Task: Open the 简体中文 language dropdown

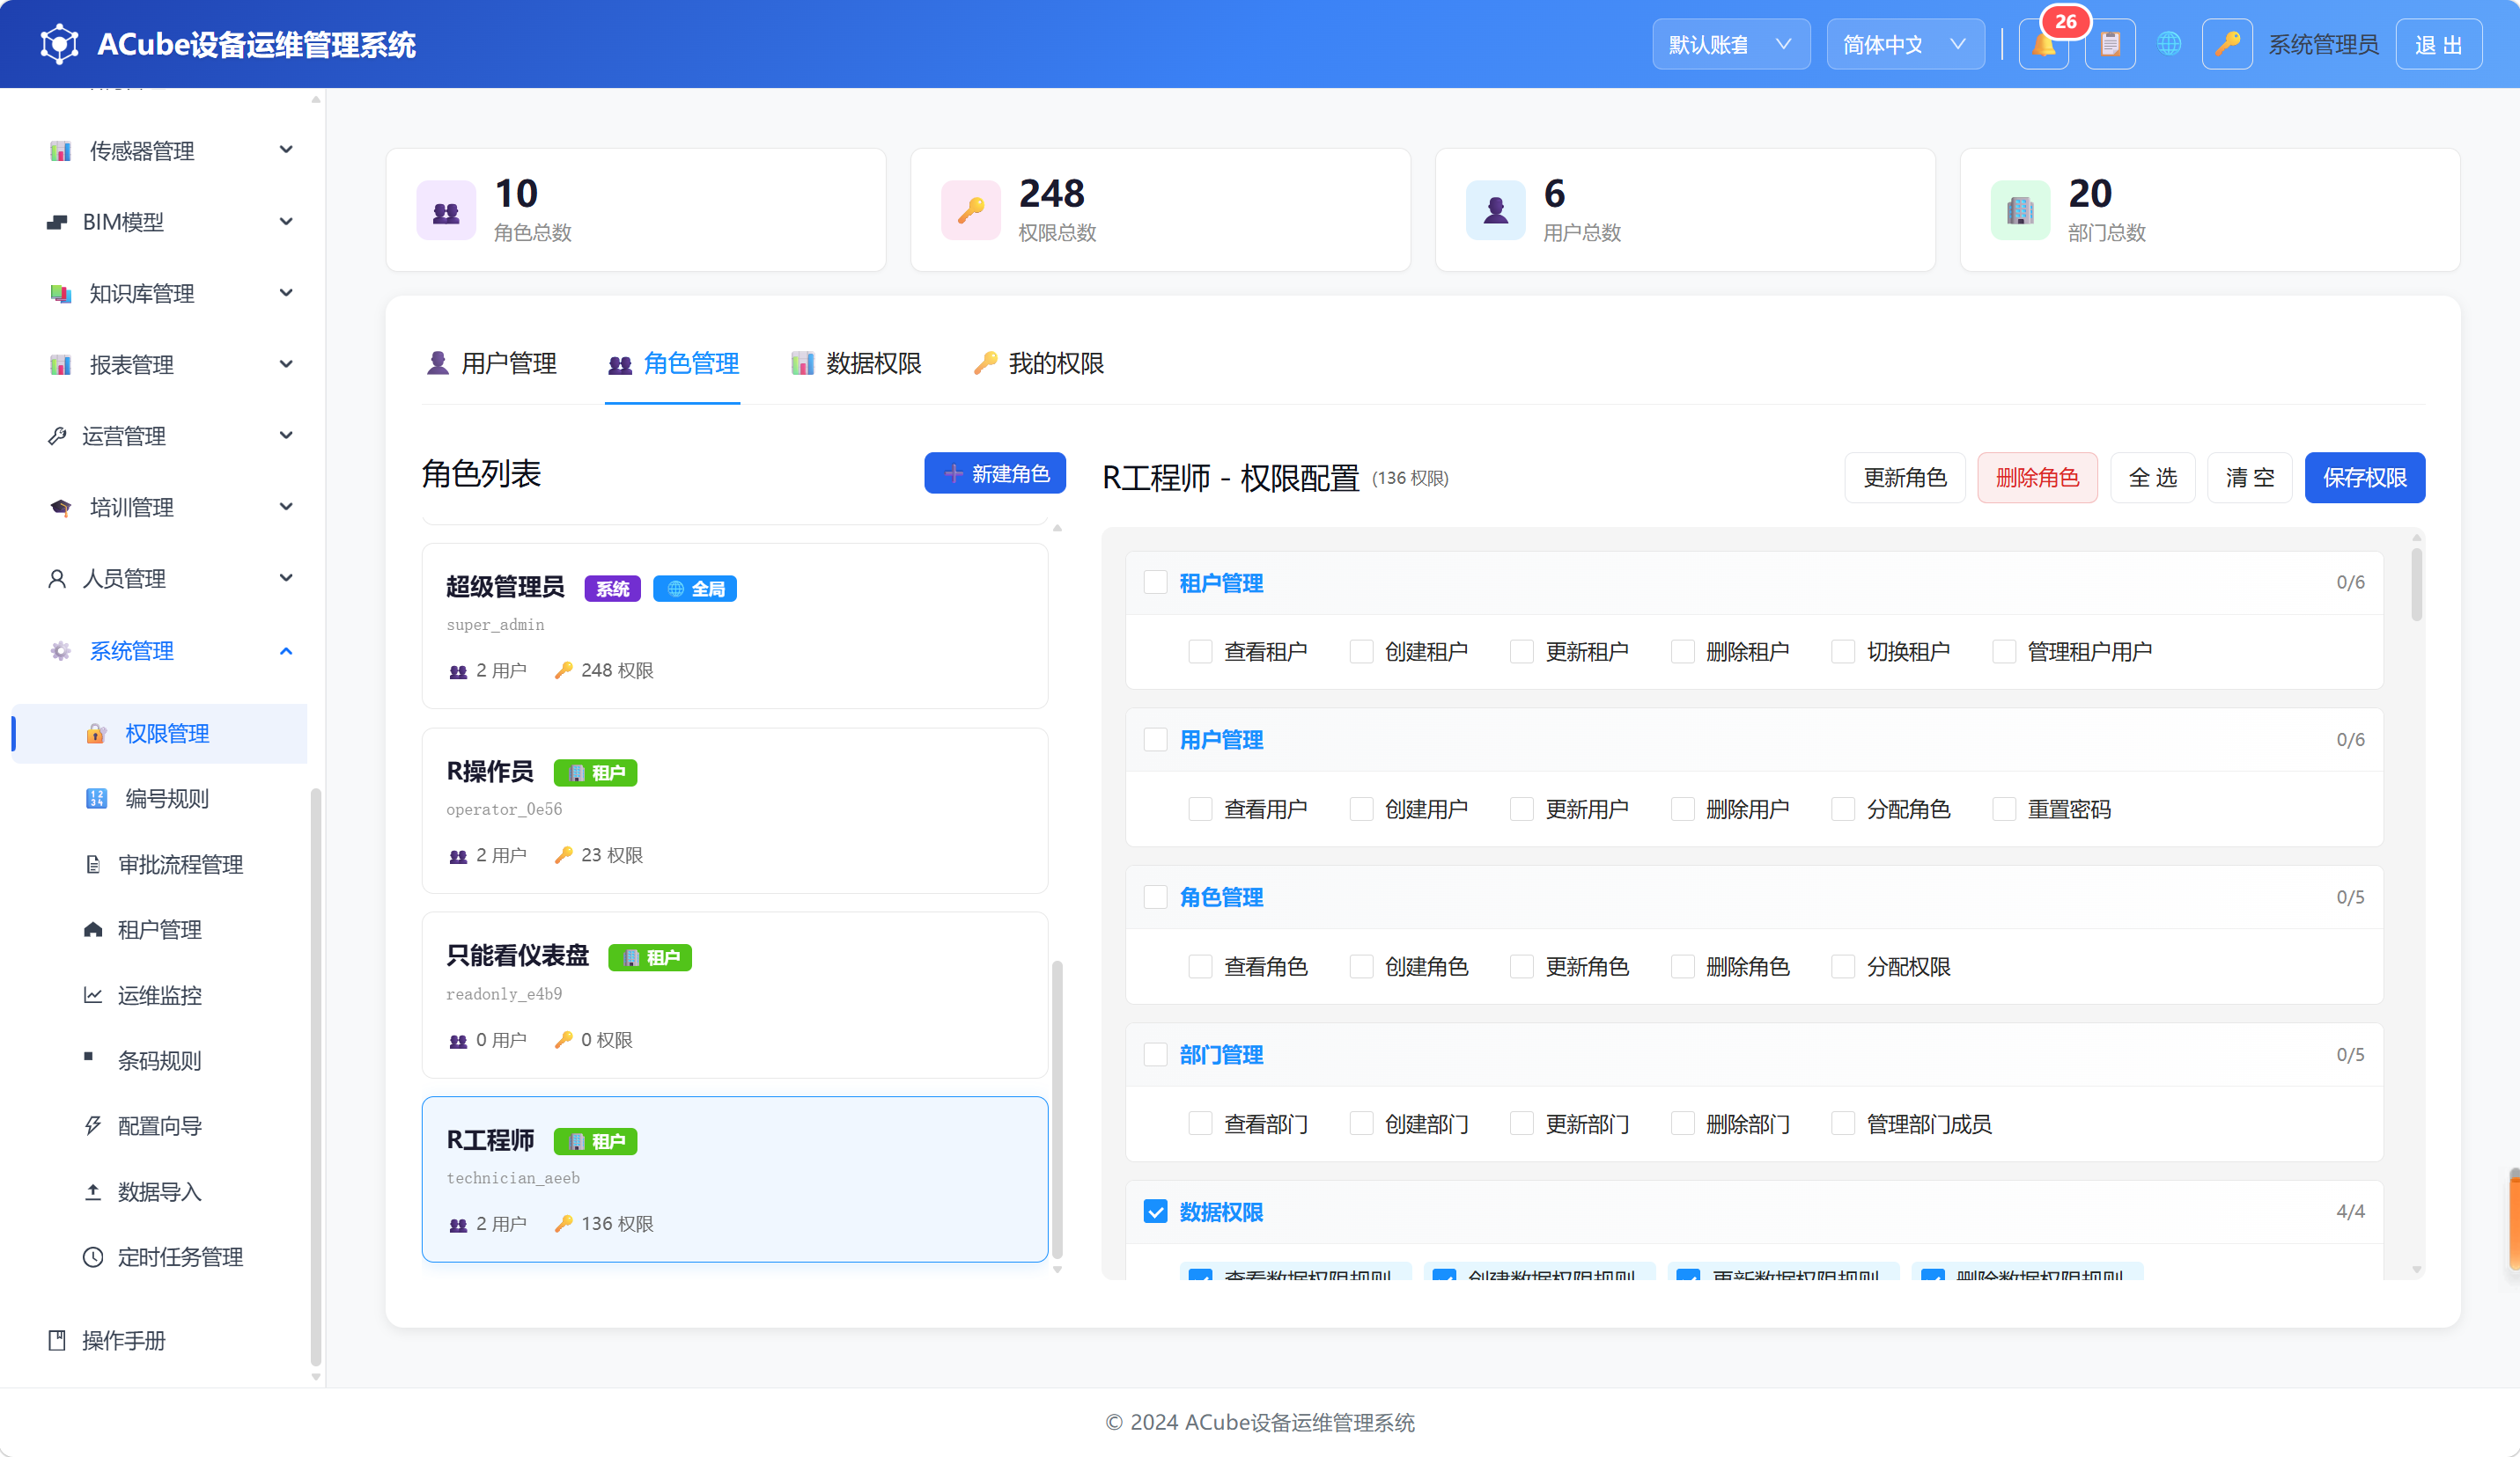Action: [1905, 45]
